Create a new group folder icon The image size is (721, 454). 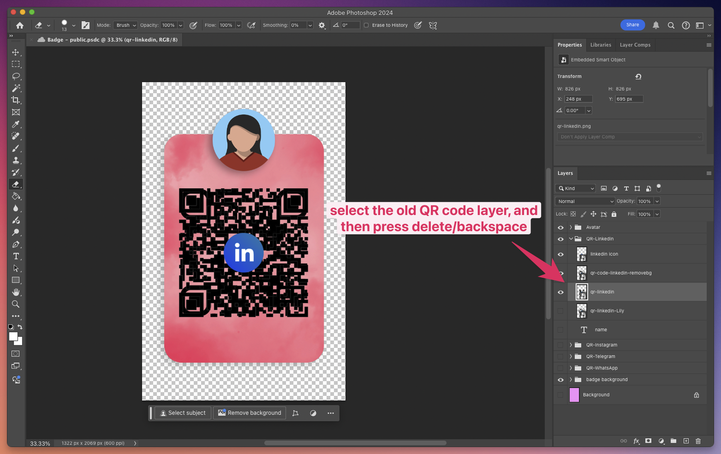[x=674, y=441]
